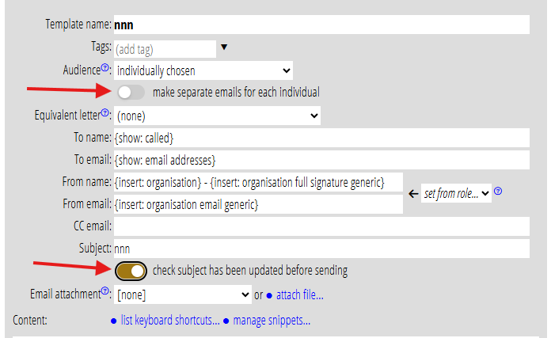The width and height of the screenshot is (551, 338).
Task: Open the set from role dropdown
Action: click(x=456, y=193)
